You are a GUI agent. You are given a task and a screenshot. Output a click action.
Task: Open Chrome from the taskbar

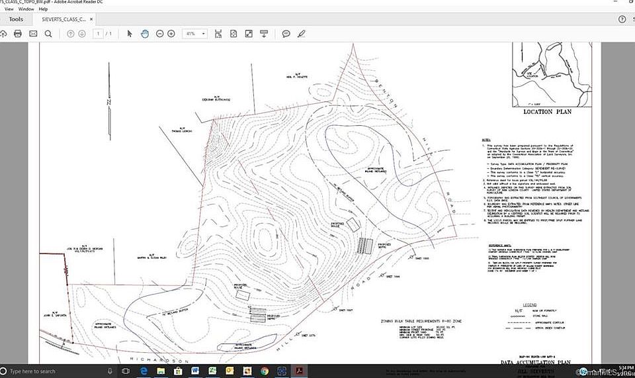coord(265,371)
